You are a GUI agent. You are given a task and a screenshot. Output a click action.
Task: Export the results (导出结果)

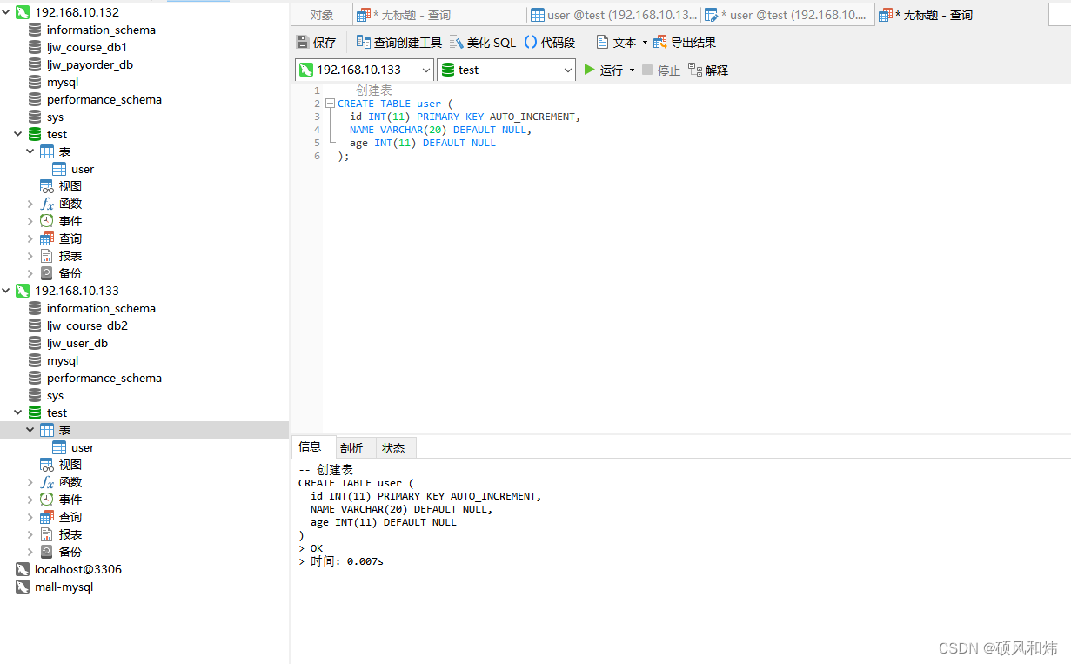pos(685,42)
